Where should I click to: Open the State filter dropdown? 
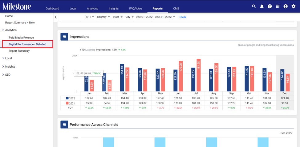(117, 17)
